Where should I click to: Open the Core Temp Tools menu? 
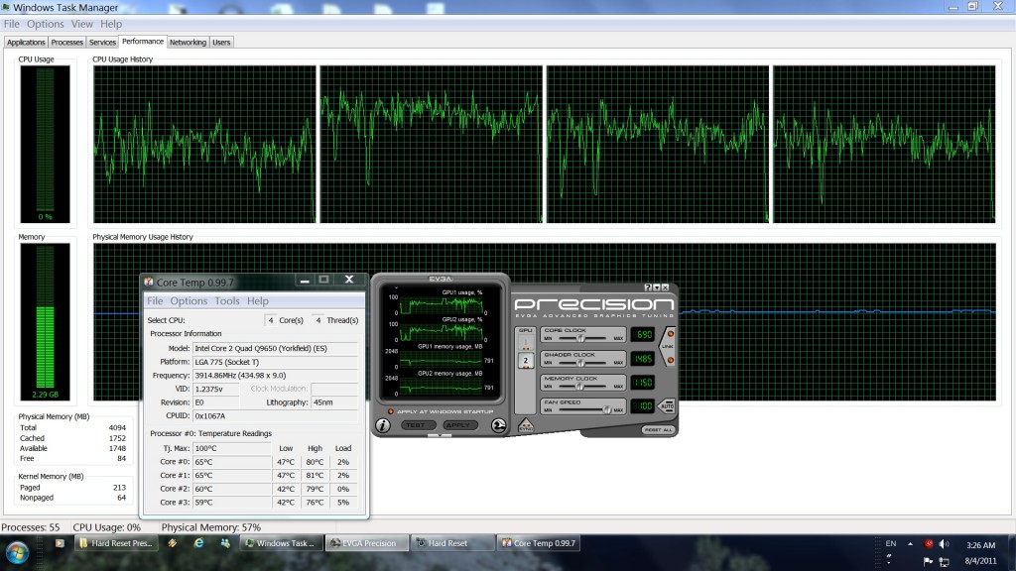point(227,301)
